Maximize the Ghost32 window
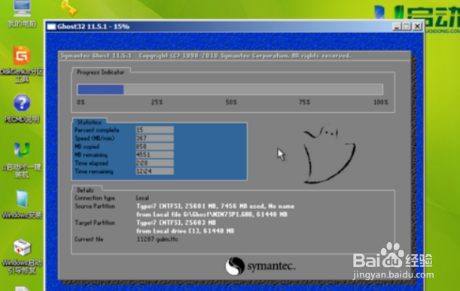Screen dimensions: 460x291 (x=407, y=26)
